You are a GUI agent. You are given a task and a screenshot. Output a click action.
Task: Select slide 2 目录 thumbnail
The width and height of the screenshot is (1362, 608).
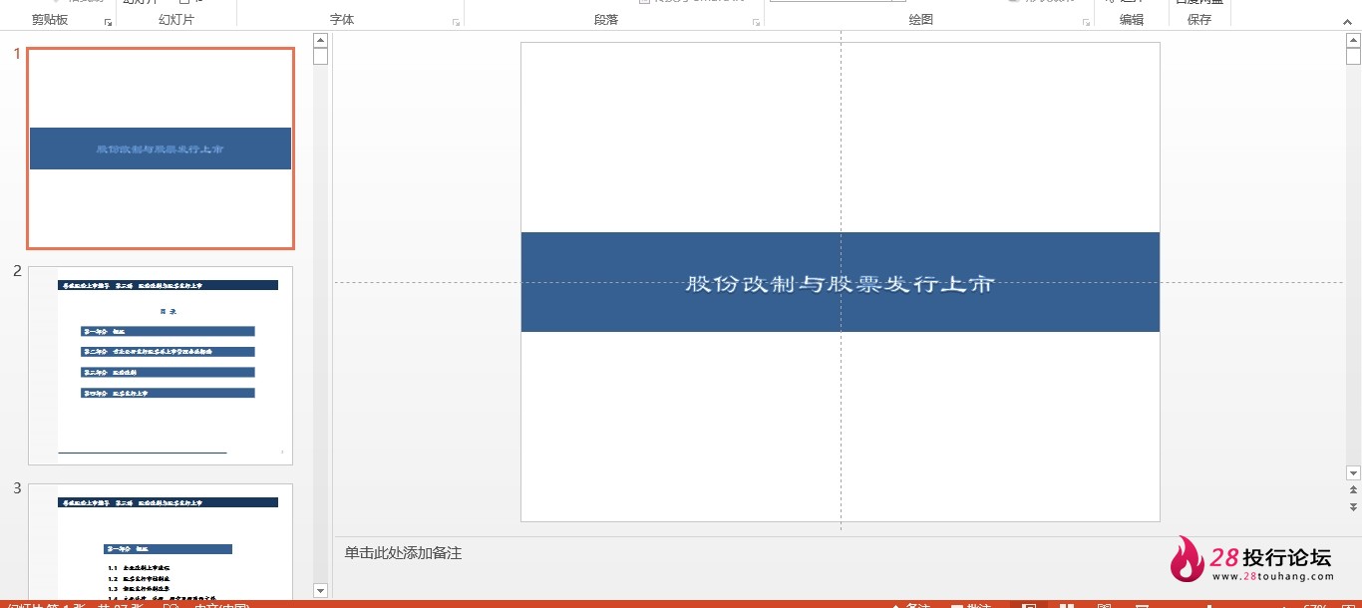161,366
